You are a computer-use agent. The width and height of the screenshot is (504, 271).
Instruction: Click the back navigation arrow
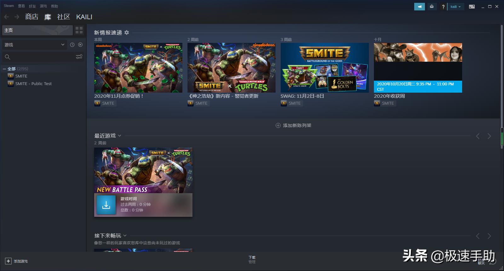point(6,17)
